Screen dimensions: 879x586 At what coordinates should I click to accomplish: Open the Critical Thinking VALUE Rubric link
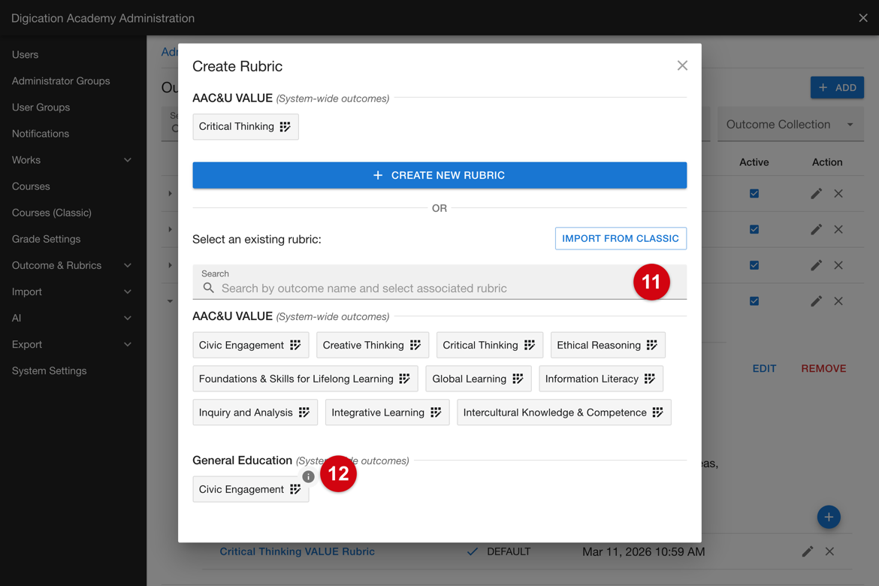click(297, 551)
